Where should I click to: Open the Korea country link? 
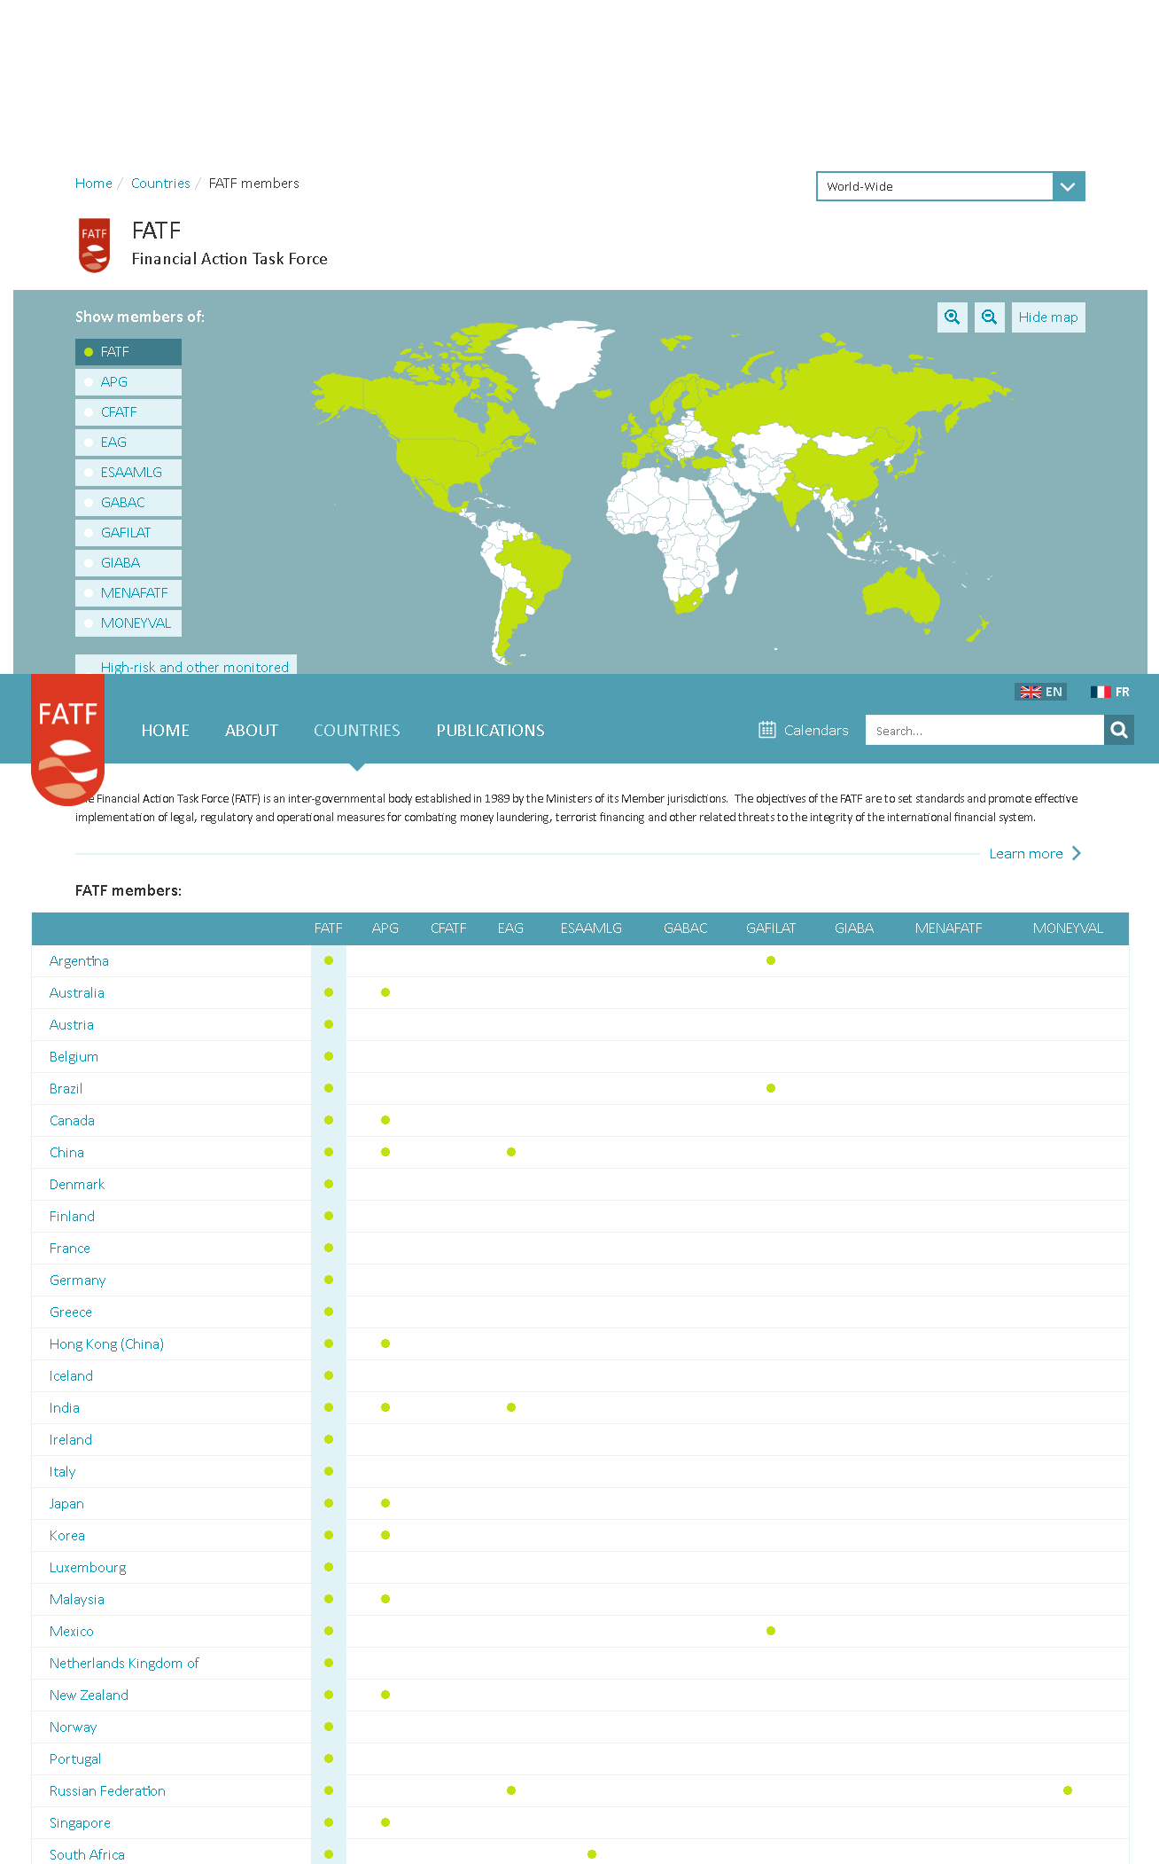pyautogui.click(x=67, y=1536)
